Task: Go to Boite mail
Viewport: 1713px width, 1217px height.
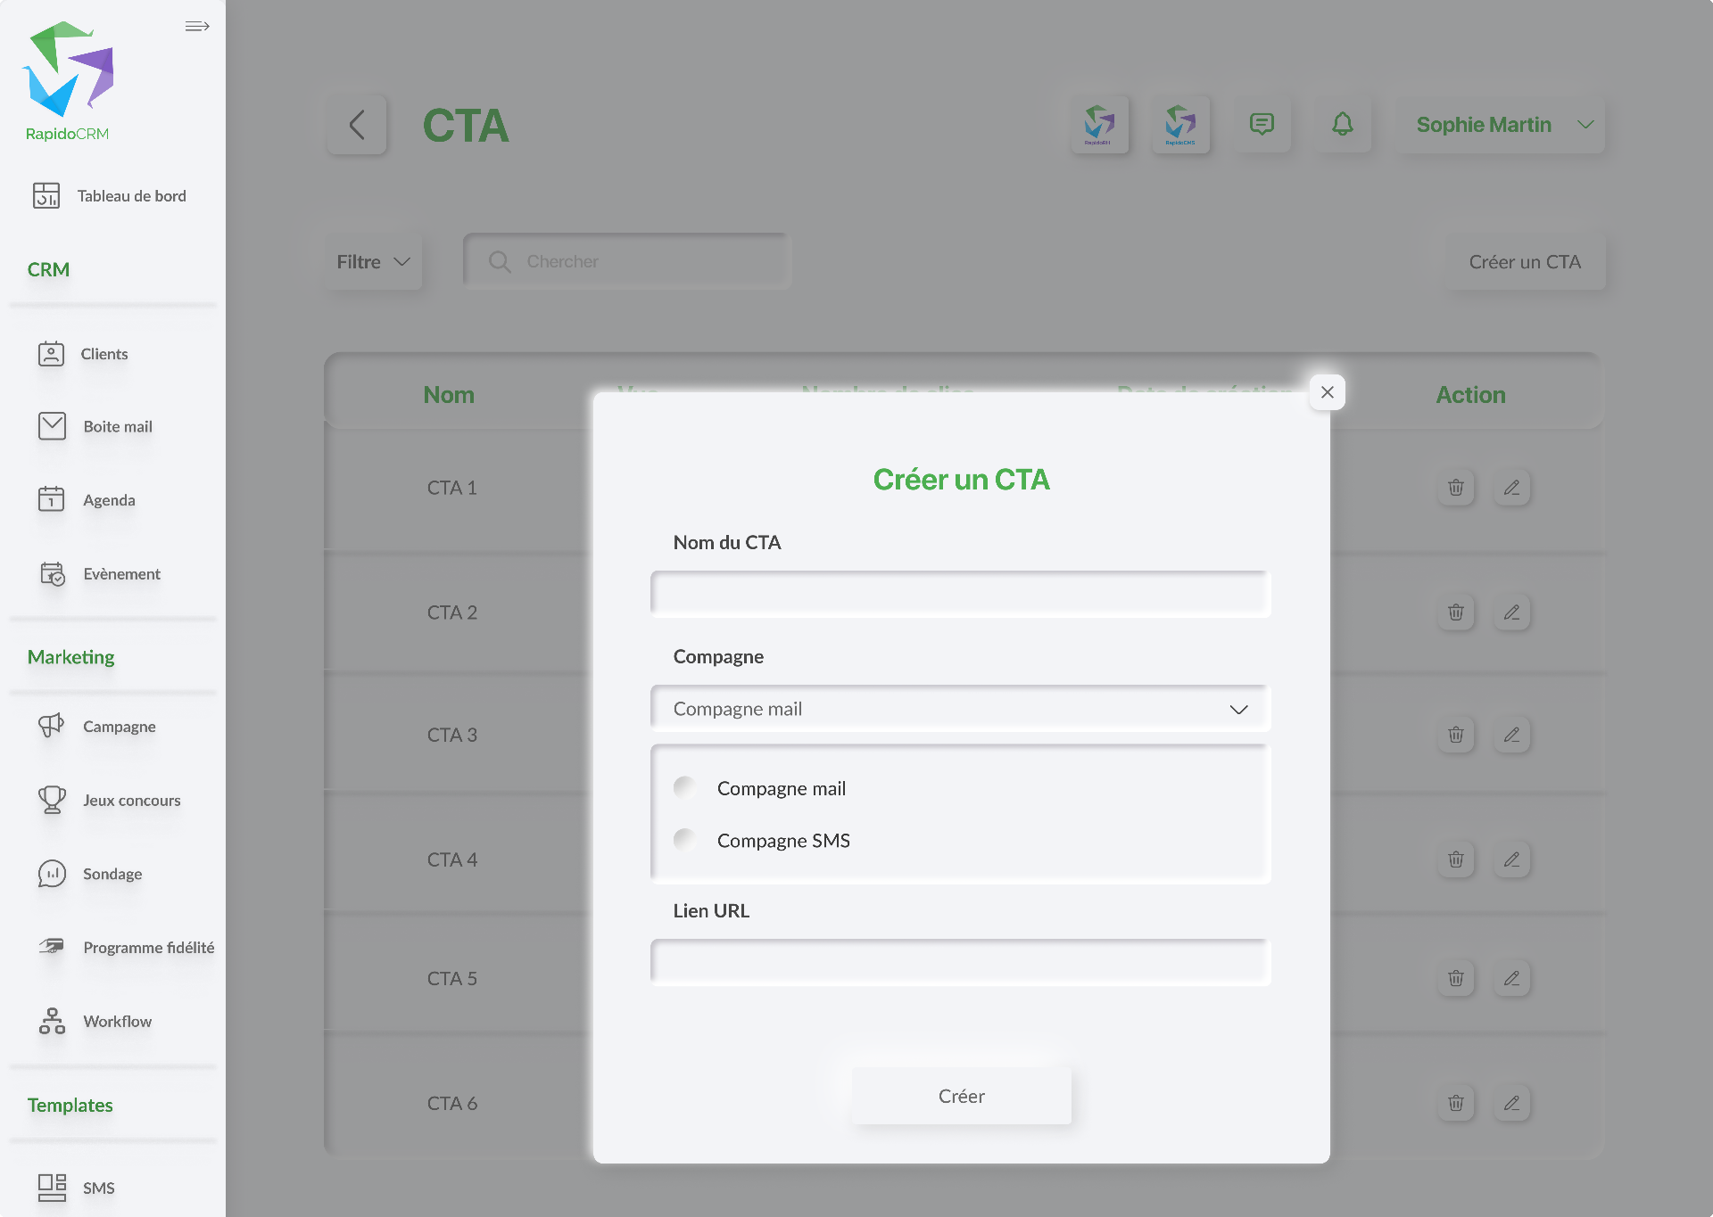Action: click(x=95, y=426)
